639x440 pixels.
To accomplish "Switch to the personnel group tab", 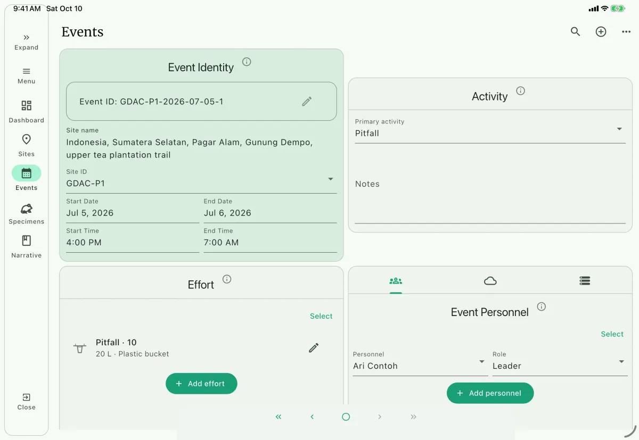I will tap(396, 281).
